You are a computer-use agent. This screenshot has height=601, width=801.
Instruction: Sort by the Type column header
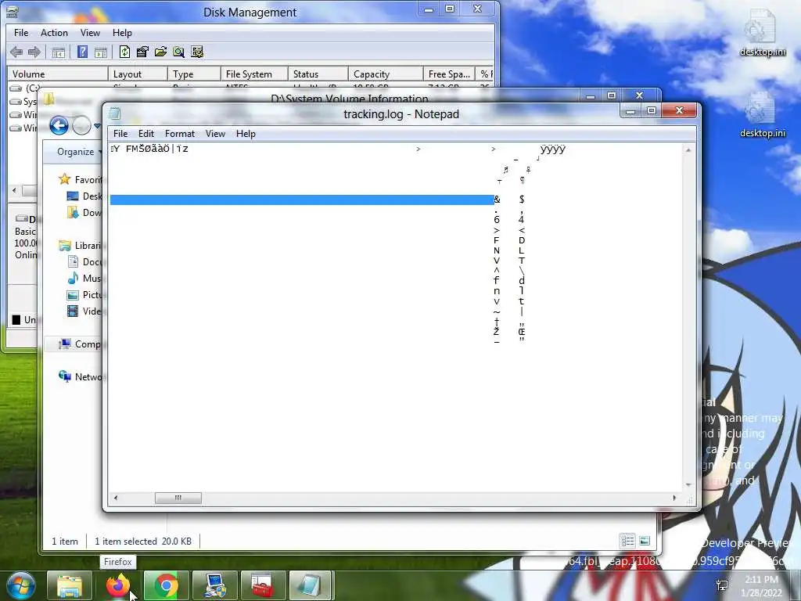point(194,74)
